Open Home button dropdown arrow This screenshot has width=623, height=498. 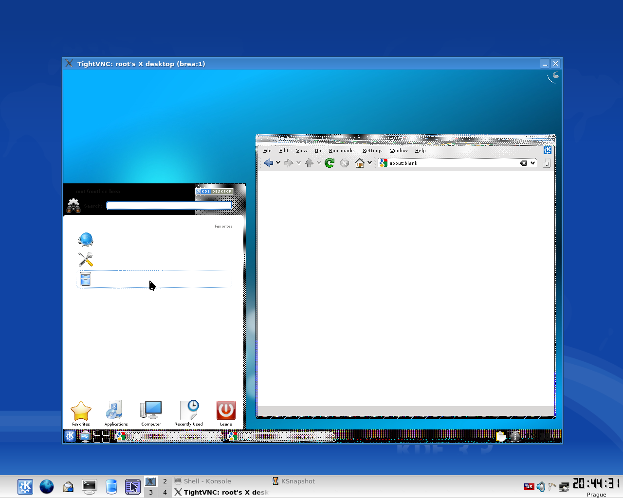pyautogui.click(x=369, y=163)
